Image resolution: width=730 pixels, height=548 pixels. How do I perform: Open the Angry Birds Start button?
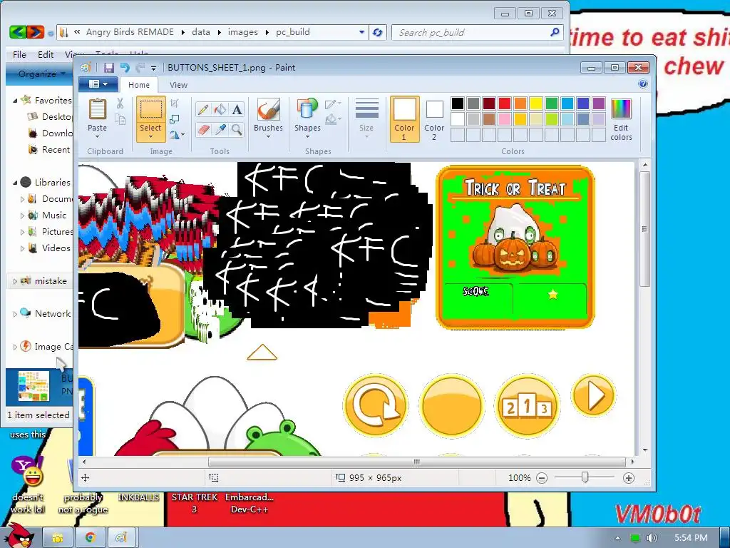click(x=18, y=536)
